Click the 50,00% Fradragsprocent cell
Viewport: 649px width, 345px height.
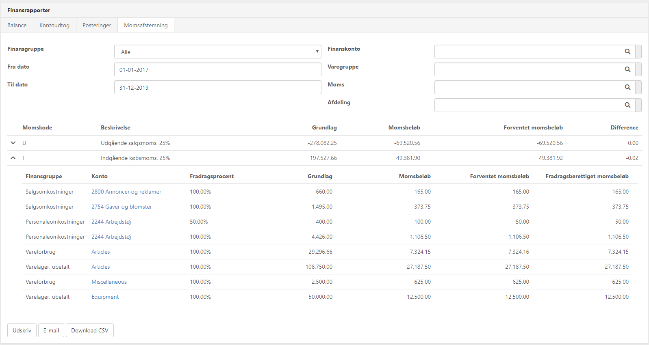coord(199,222)
